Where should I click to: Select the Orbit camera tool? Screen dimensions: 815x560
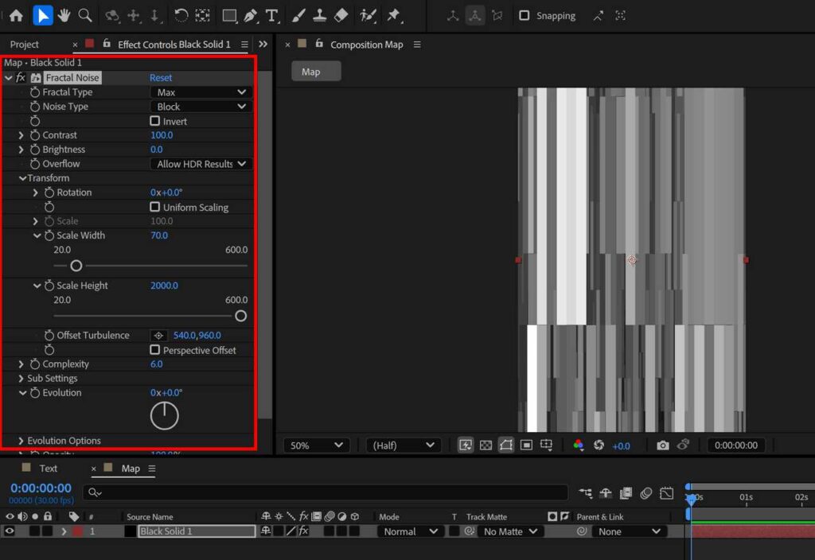click(112, 16)
